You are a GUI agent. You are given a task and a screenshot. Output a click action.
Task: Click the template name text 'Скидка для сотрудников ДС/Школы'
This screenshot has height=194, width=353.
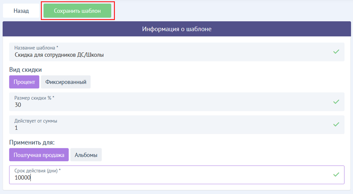point(59,55)
